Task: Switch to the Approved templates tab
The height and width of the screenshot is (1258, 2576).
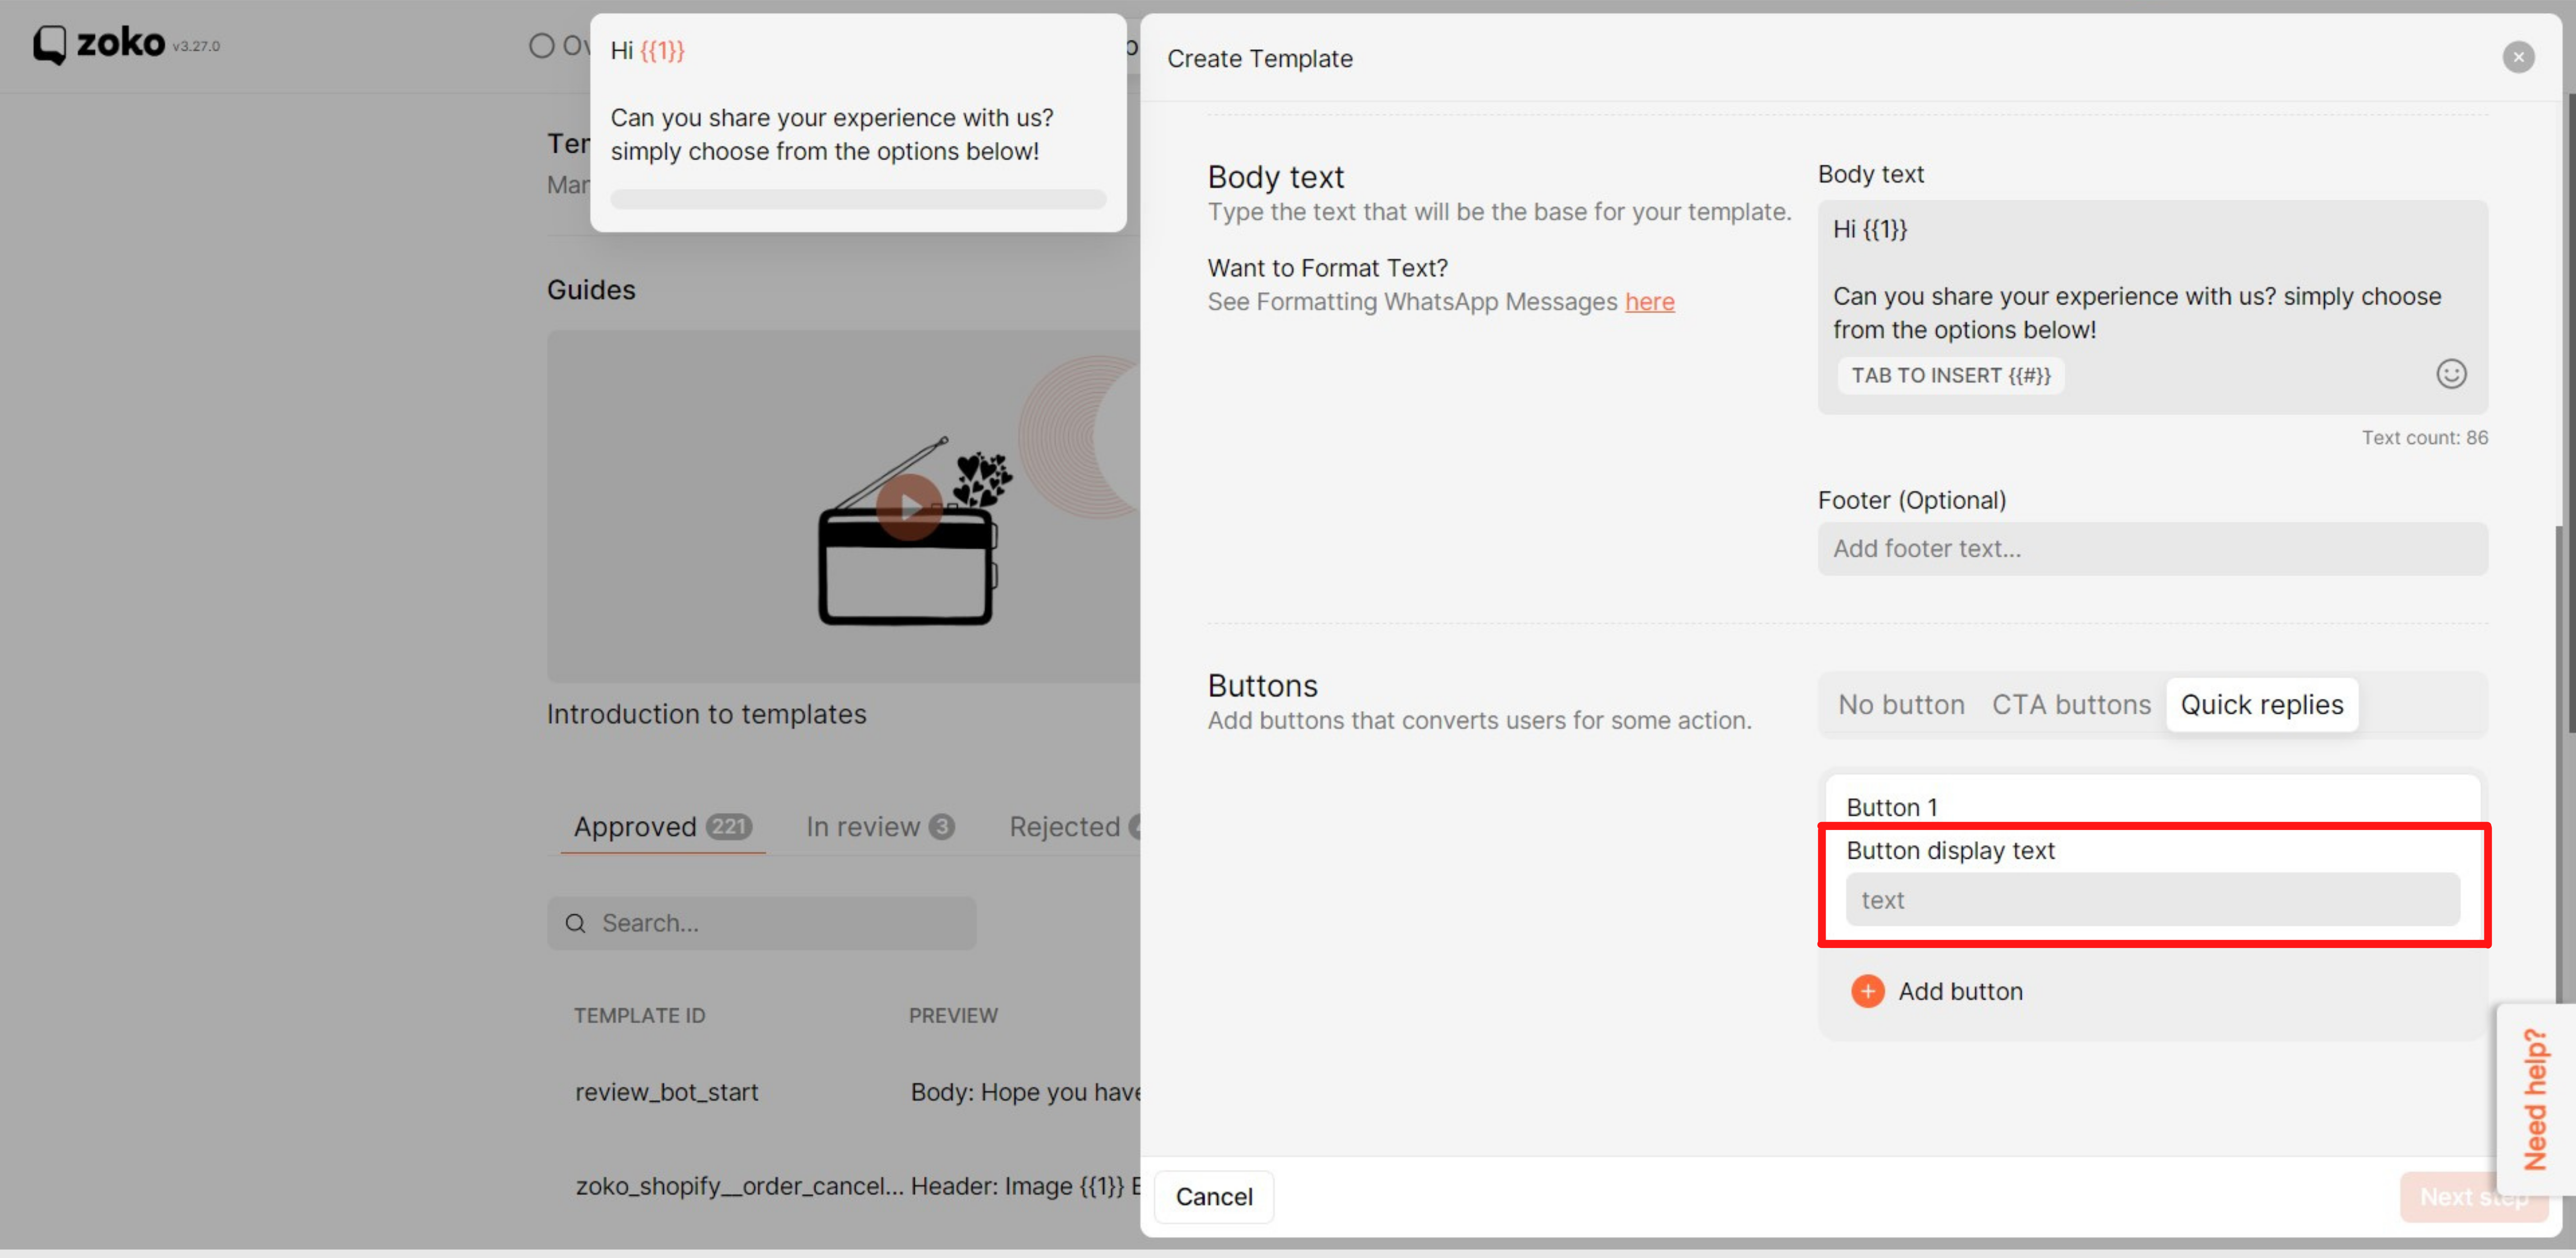Action: click(662, 827)
